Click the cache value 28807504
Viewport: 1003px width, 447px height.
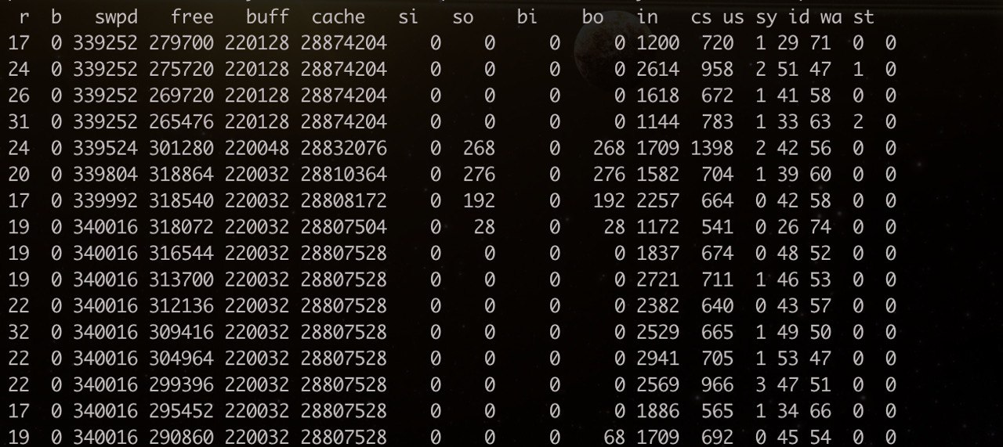[343, 226]
